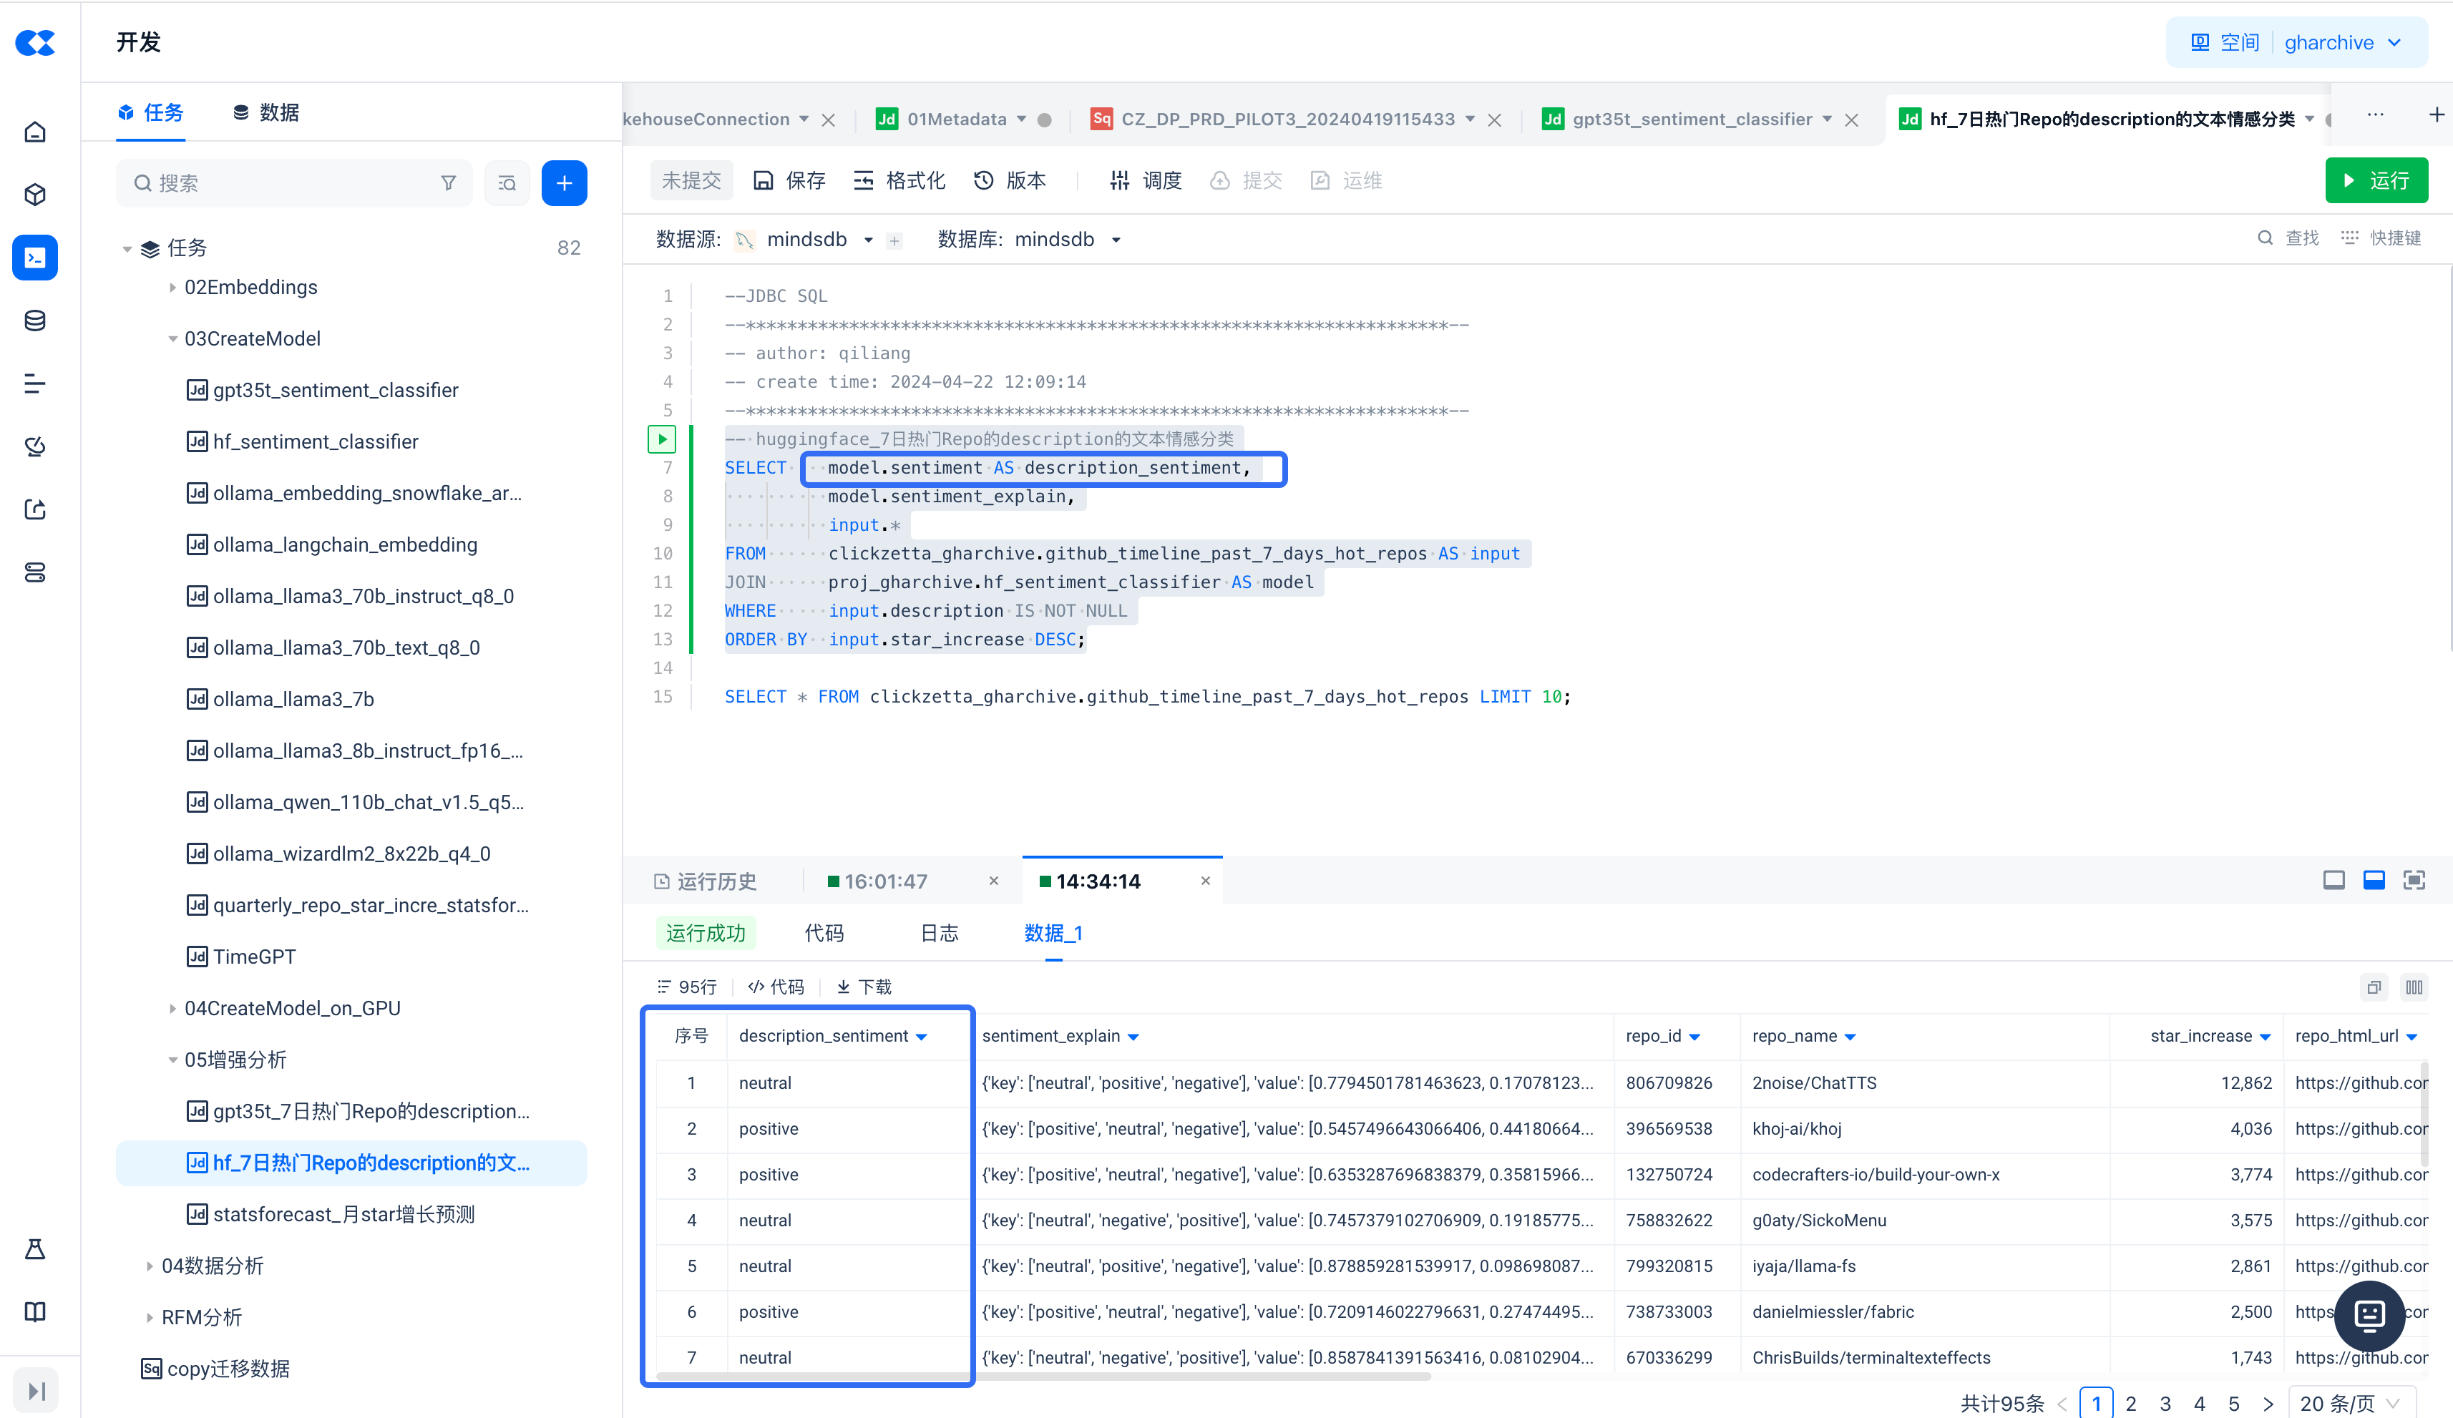Click the filter funnel icon in search
The width and height of the screenshot is (2453, 1418).
(449, 183)
